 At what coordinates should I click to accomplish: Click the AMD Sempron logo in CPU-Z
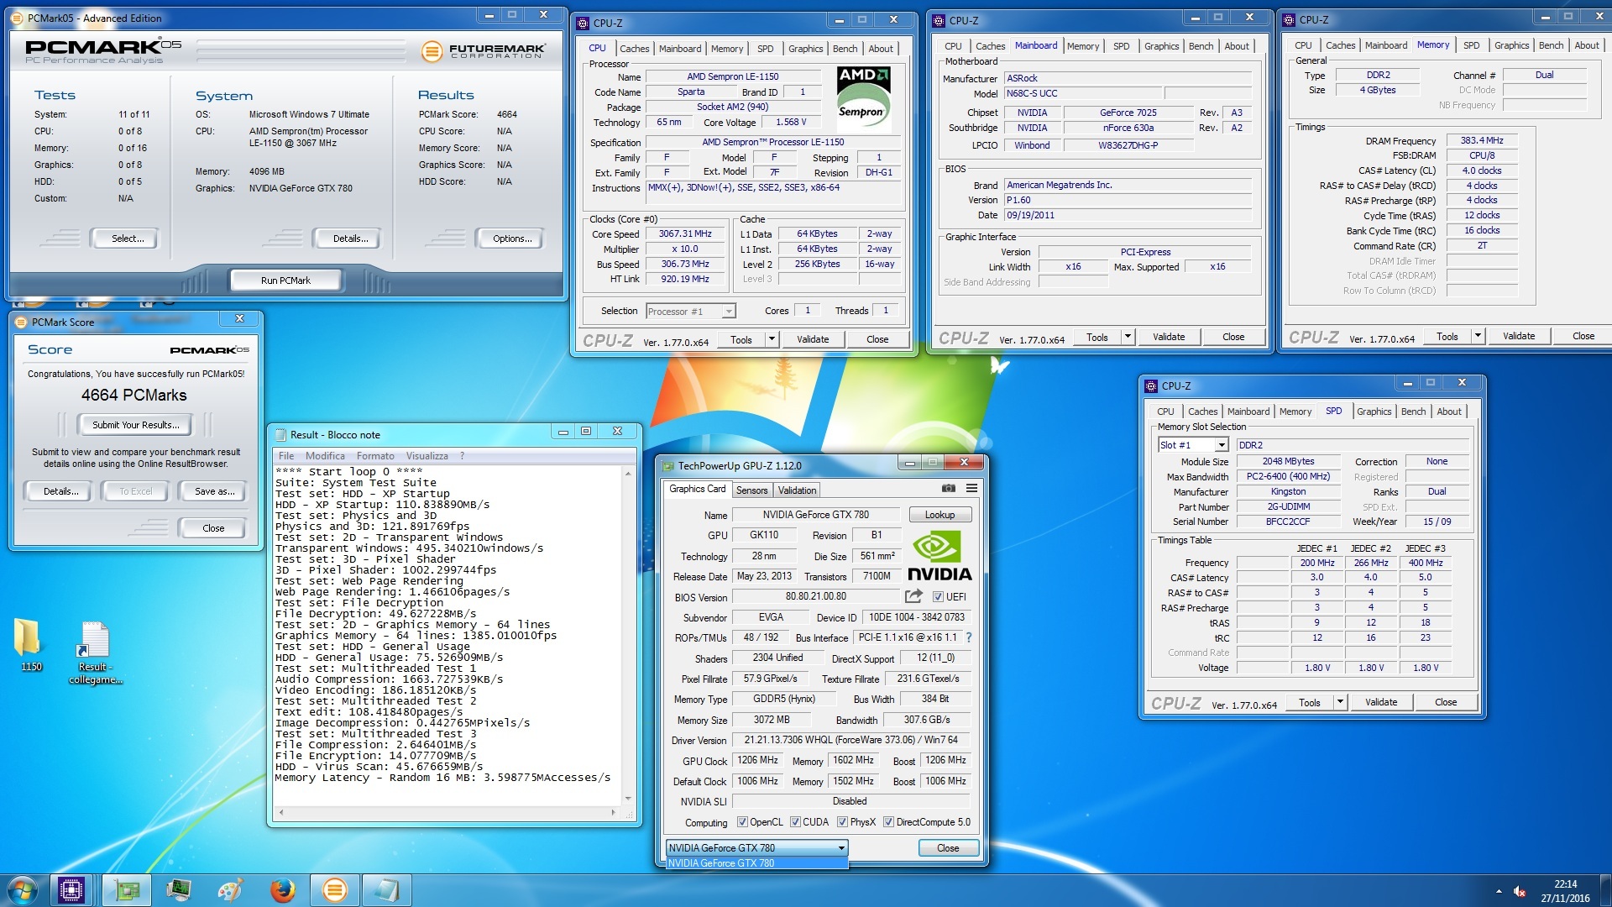click(x=864, y=99)
